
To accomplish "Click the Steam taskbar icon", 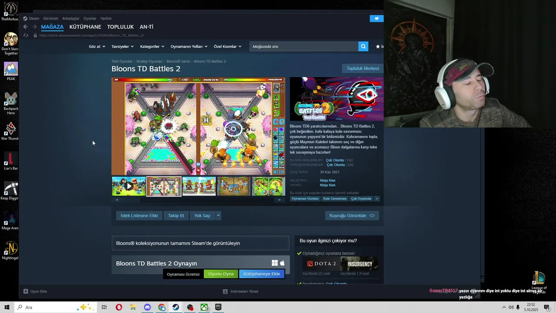I will (x=175, y=307).
